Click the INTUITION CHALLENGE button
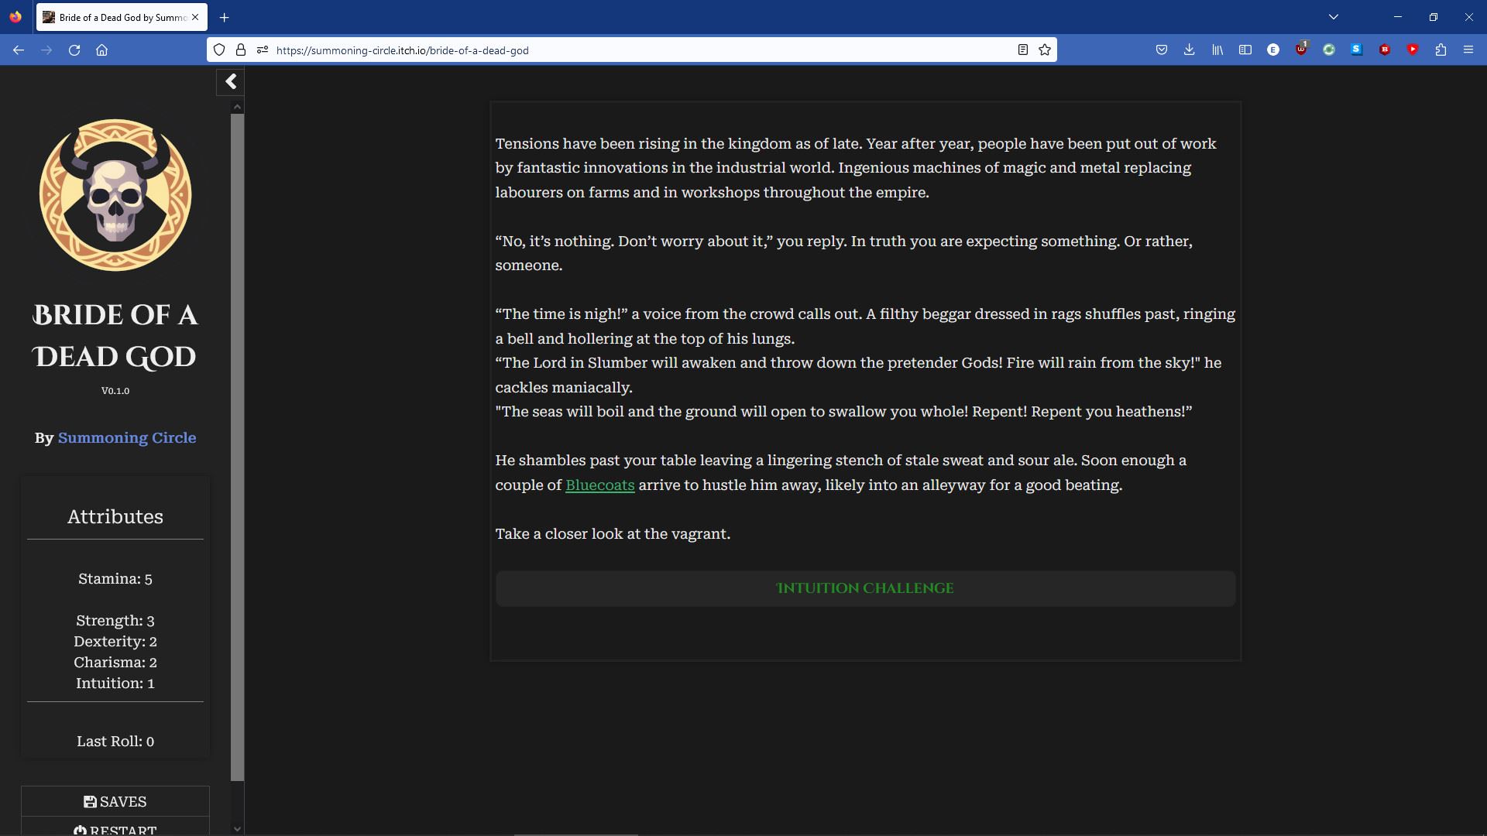 tap(864, 588)
